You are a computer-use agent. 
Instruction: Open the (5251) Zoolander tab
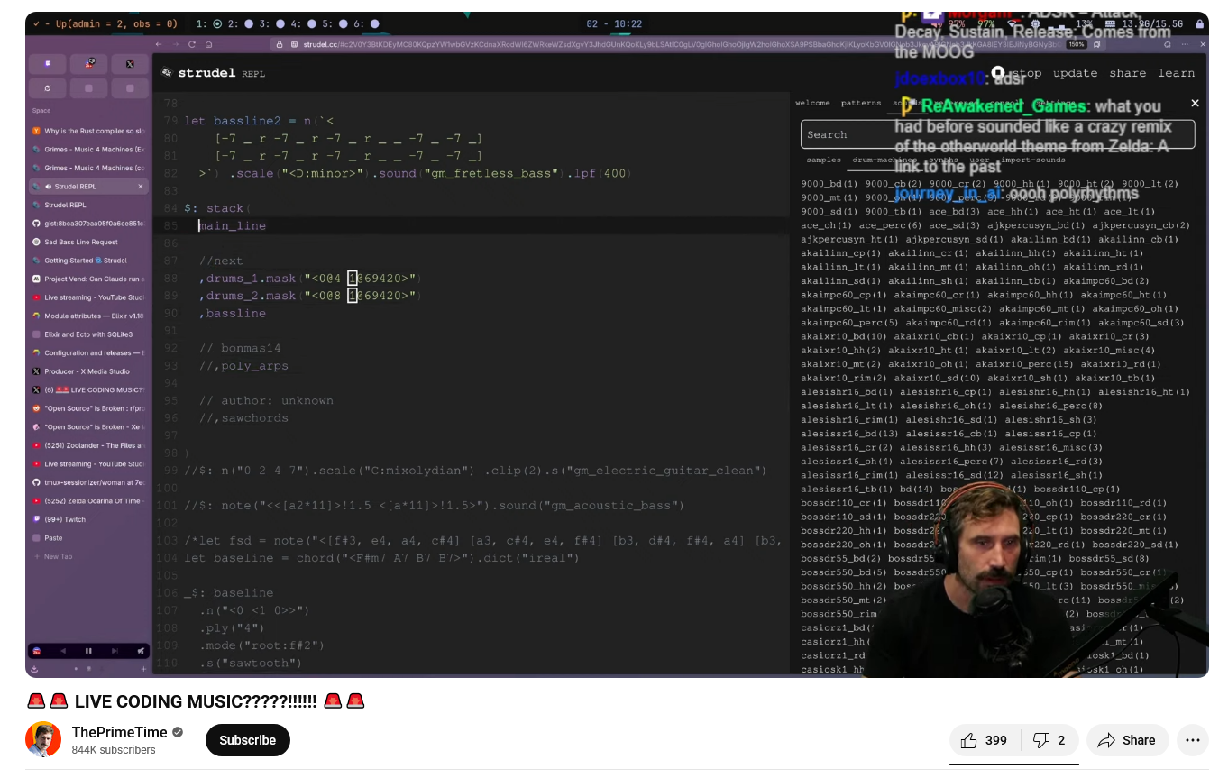[88, 445]
